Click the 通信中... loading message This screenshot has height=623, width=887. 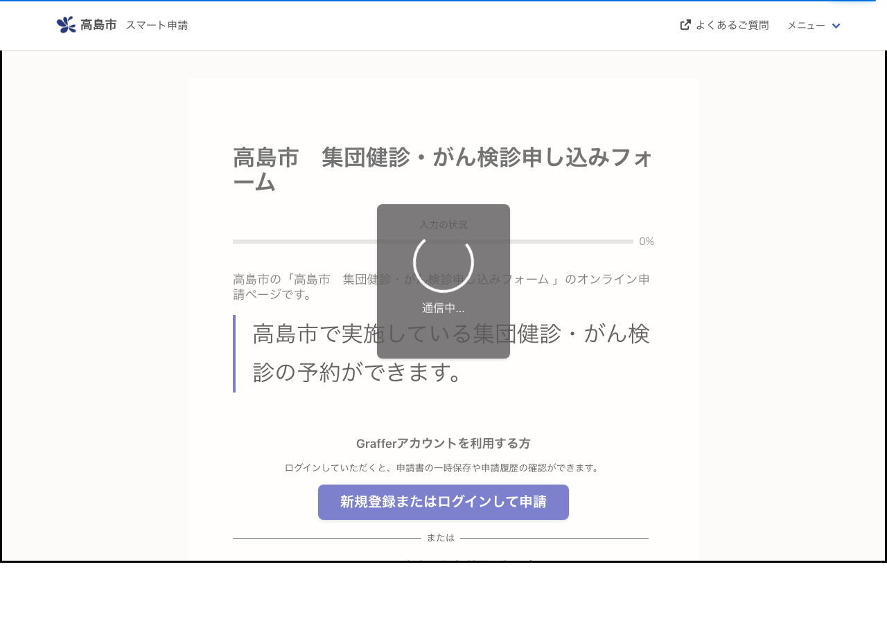pos(443,308)
